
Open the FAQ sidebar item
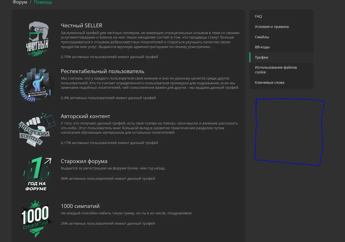[281, 16]
